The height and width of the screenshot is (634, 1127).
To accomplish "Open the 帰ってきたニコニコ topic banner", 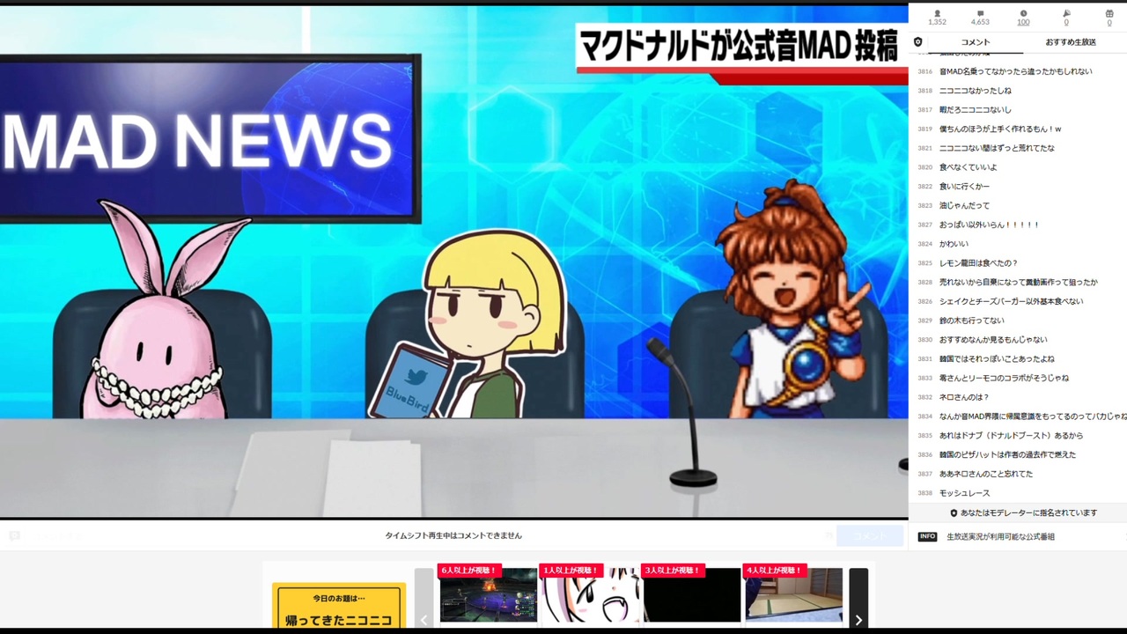I will 339,606.
